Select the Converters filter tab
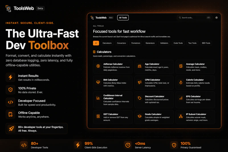Image resolution: width=228 pixels, height=152 pixels. (121, 43)
